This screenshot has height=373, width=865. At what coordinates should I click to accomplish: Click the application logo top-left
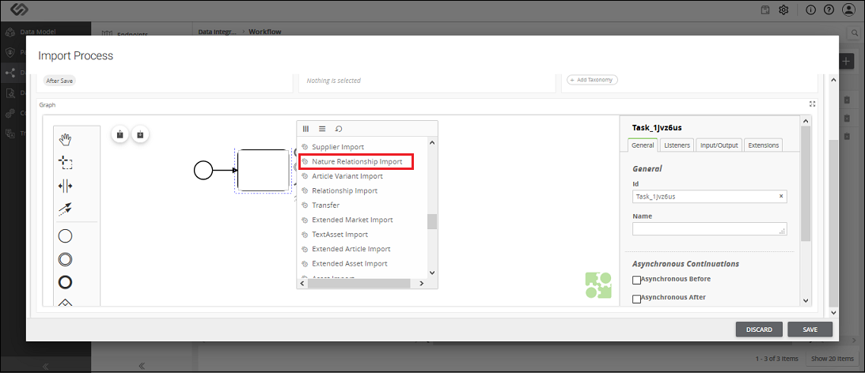click(19, 10)
